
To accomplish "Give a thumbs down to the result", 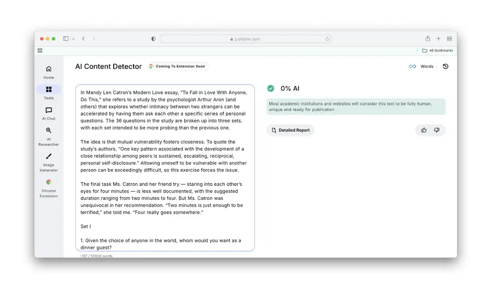I will [x=436, y=130].
